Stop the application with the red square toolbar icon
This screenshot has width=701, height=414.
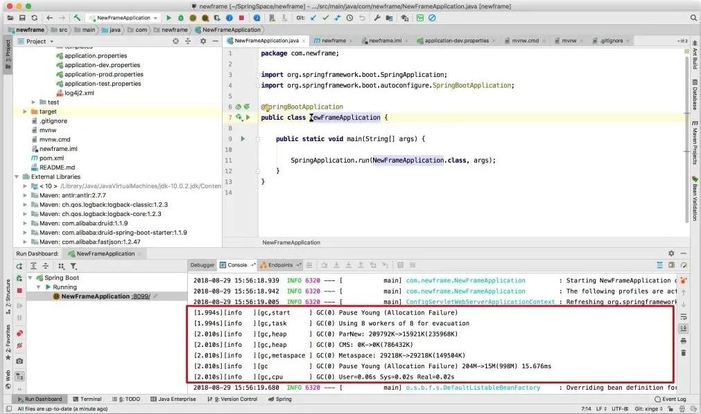point(241,18)
